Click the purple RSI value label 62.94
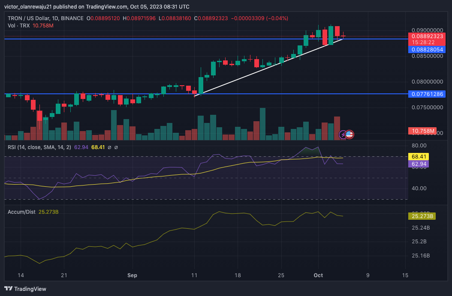The image size is (452, 296). [x=419, y=164]
